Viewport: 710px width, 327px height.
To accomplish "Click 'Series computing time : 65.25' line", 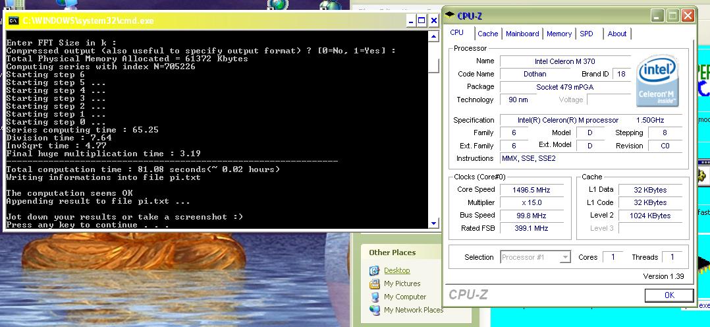I will point(82,130).
